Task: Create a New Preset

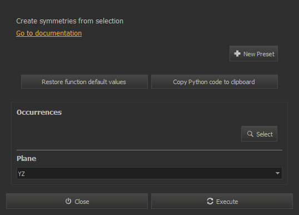Action: (253, 53)
